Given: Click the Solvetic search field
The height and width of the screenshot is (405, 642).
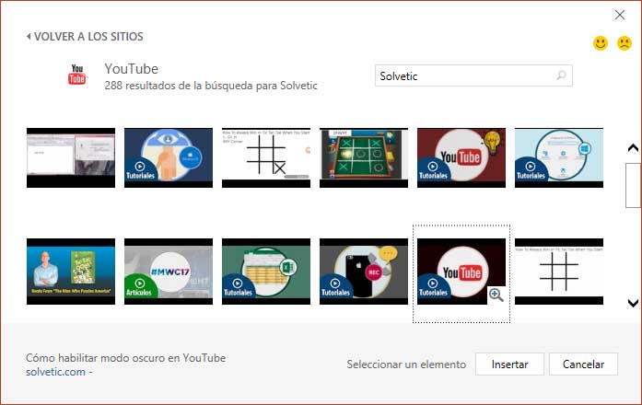Looking at the screenshot, I should [473, 75].
